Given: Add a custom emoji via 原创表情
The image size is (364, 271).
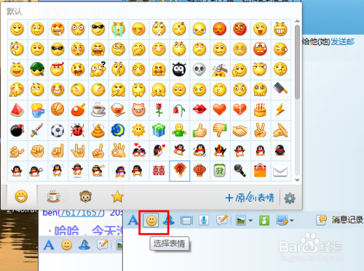Looking at the screenshot, I should [250, 198].
